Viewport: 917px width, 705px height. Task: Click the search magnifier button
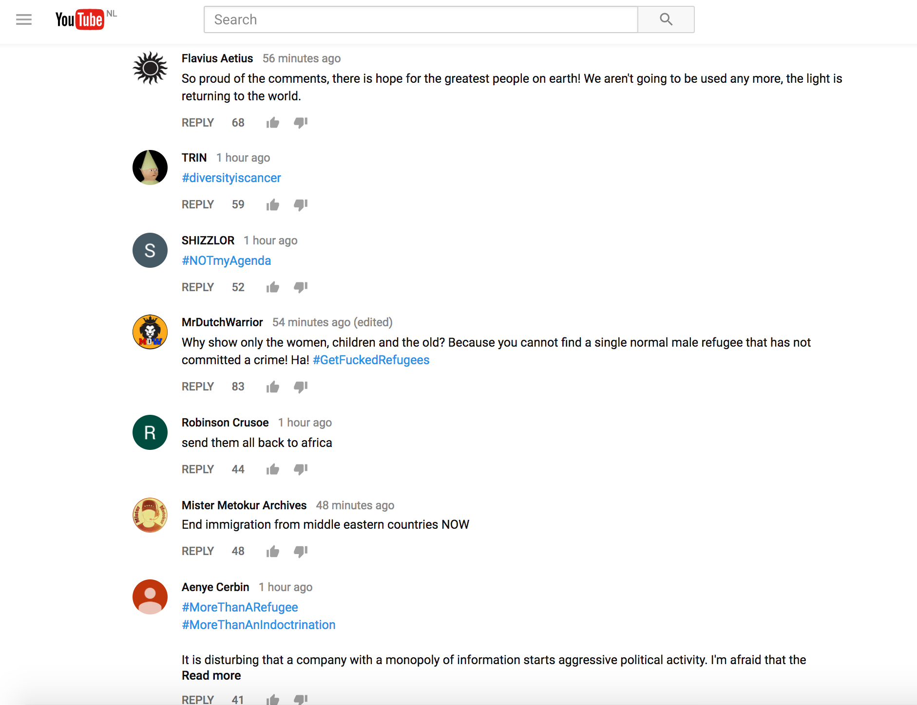[666, 19]
